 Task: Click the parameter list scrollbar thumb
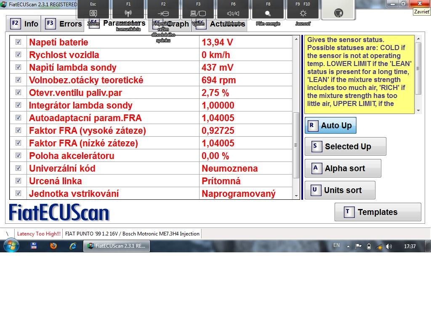coord(296,145)
